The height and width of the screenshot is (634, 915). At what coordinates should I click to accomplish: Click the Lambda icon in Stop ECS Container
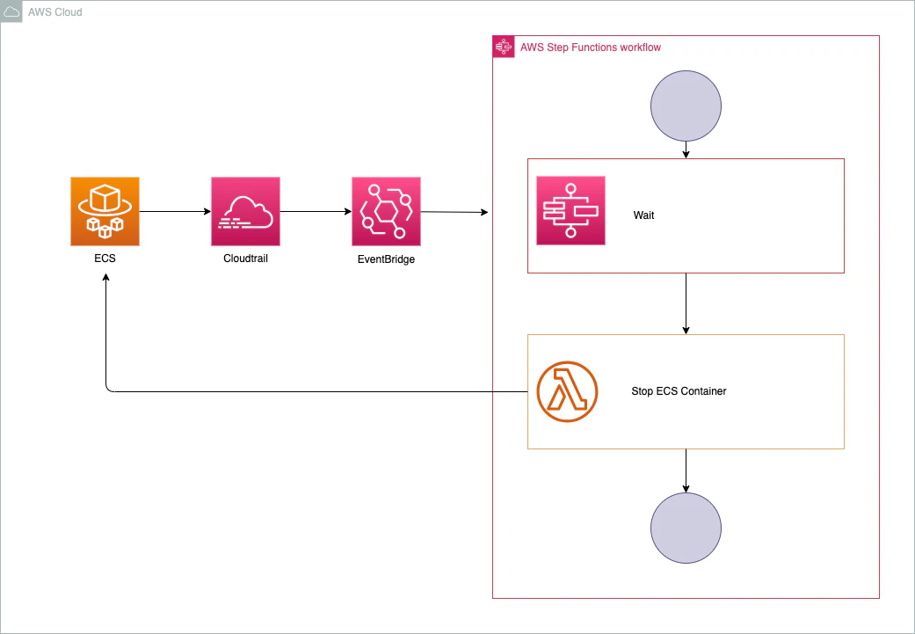coord(567,391)
